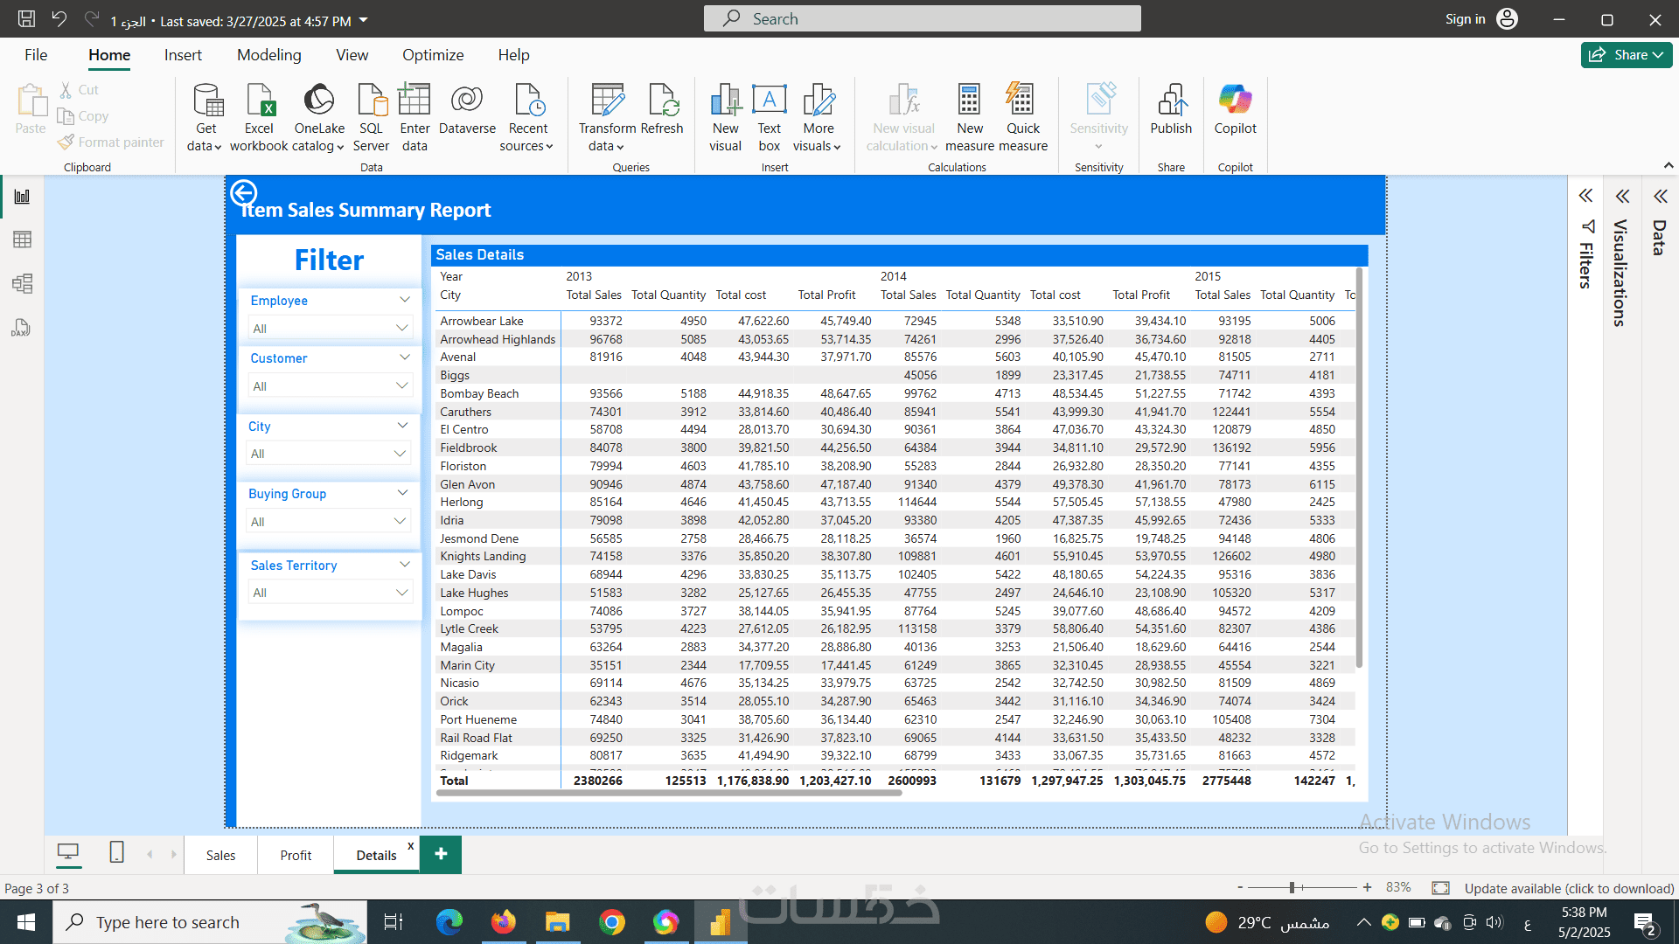Switch to desktop layout view
This screenshot has height=944, width=1679.
click(68, 852)
